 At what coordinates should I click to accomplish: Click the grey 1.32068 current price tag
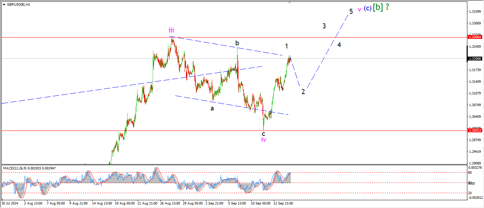point(474,58)
